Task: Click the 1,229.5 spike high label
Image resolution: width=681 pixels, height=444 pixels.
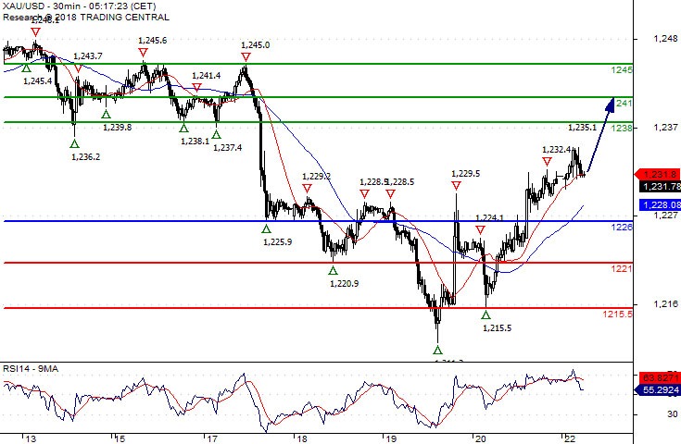Action: click(x=465, y=174)
